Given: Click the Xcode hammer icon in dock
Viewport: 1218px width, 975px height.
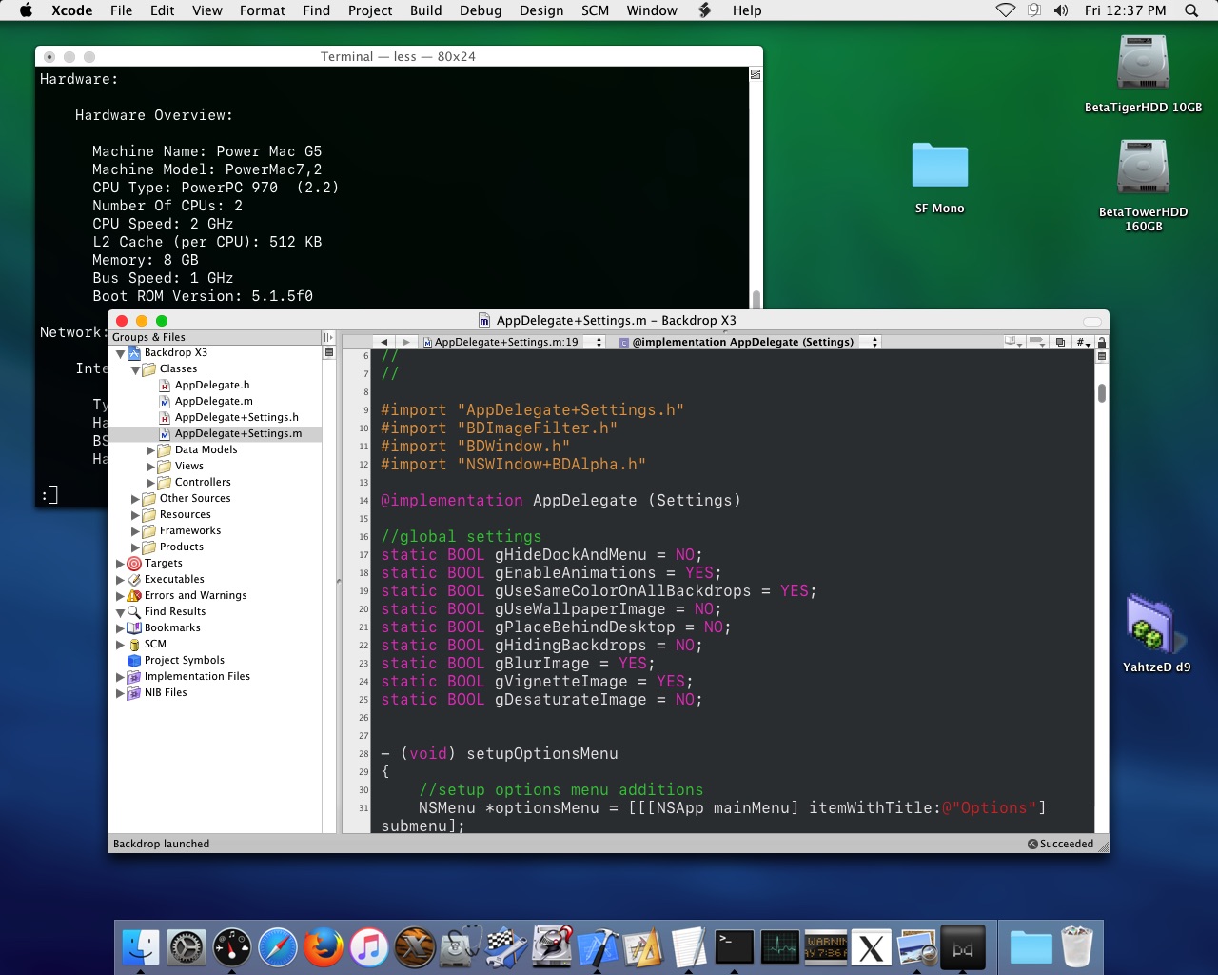Looking at the screenshot, I should (x=598, y=947).
